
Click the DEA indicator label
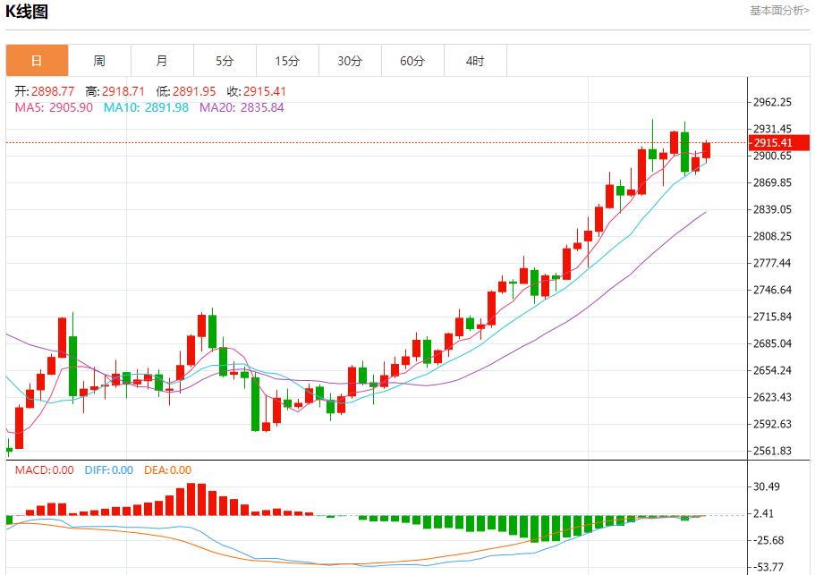[167, 470]
